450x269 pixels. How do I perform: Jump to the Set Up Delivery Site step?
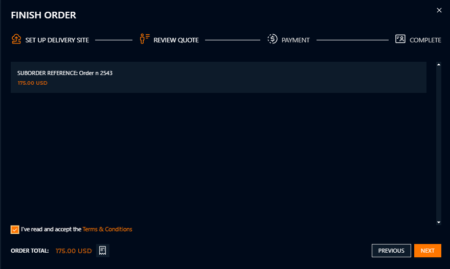tap(57, 40)
